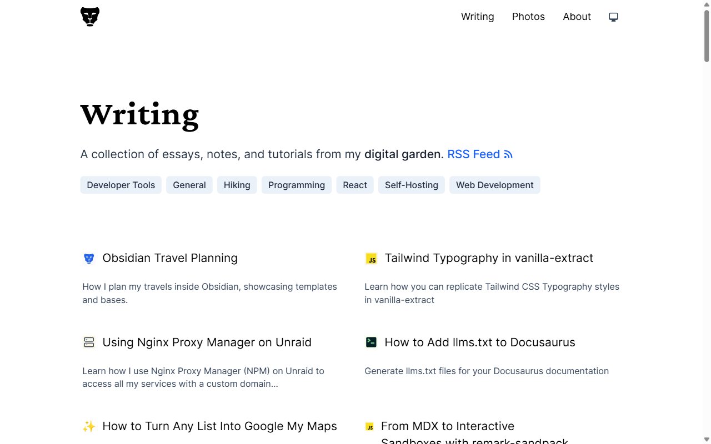This screenshot has width=711, height=444.
Task: Click the large Writing page heading
Action: tap(139, 115)
